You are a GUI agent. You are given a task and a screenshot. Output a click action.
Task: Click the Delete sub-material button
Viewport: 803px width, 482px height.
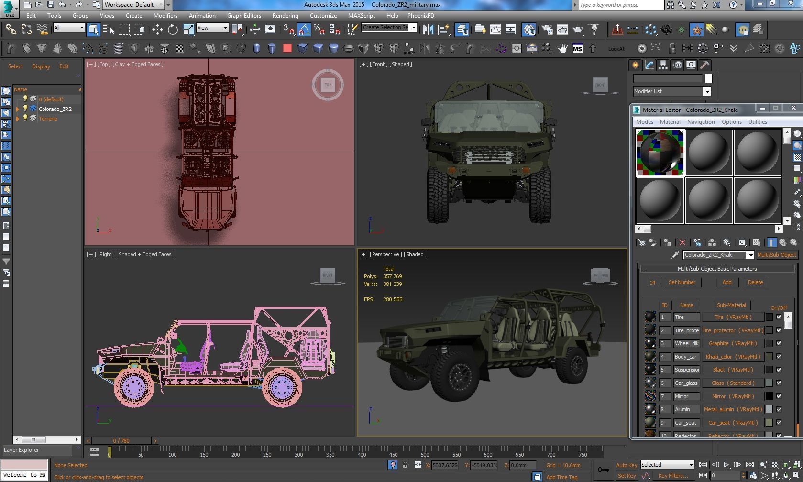pyautogui.click(x=756, y=282)
